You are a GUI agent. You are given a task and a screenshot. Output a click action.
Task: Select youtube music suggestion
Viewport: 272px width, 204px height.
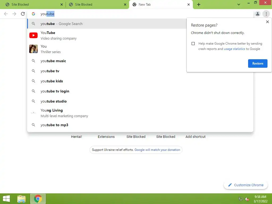pyautogui.click(x=107, y=61)
